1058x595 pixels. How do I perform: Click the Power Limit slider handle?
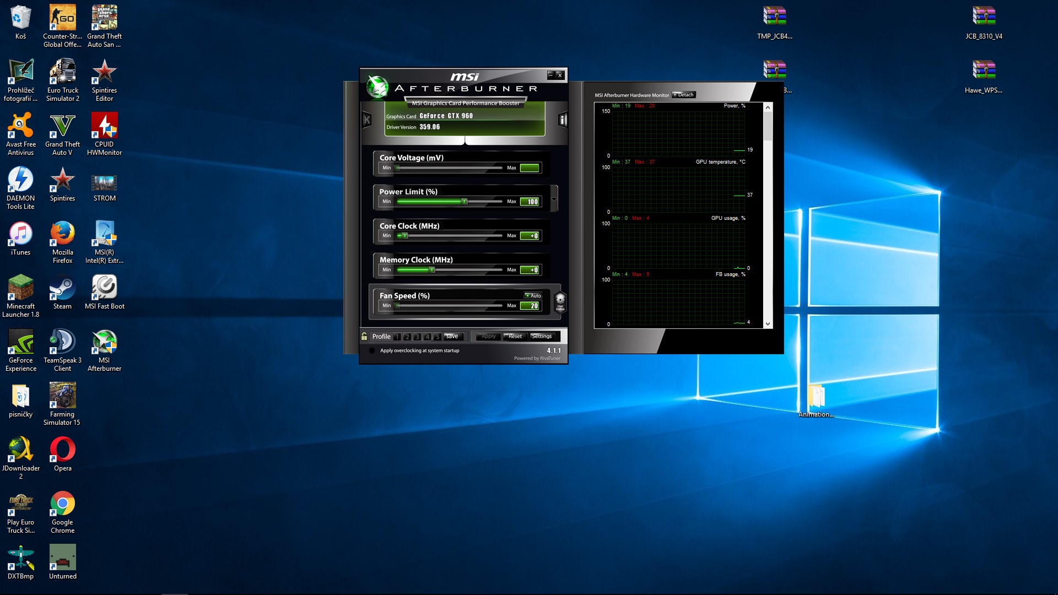tap(465, 202)
